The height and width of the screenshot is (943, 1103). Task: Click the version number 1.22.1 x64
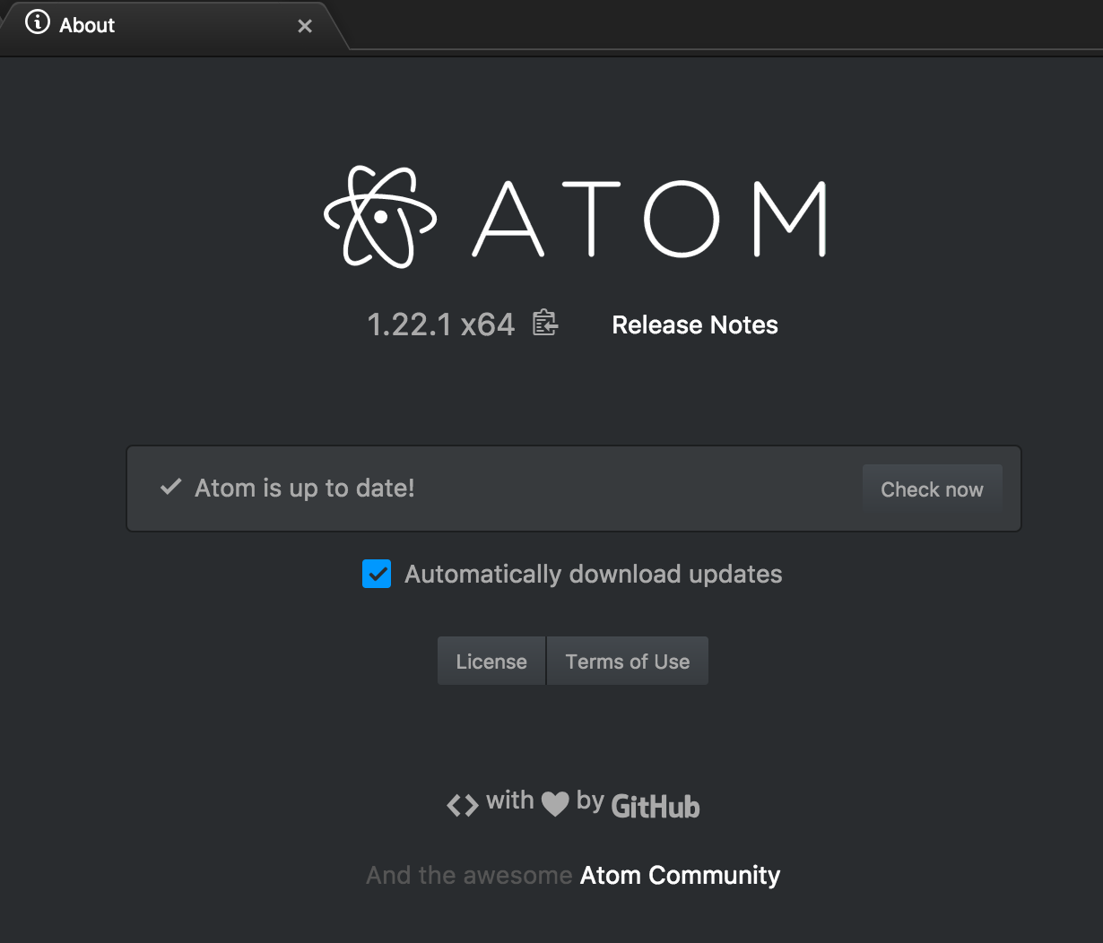(x=440, y=324)
